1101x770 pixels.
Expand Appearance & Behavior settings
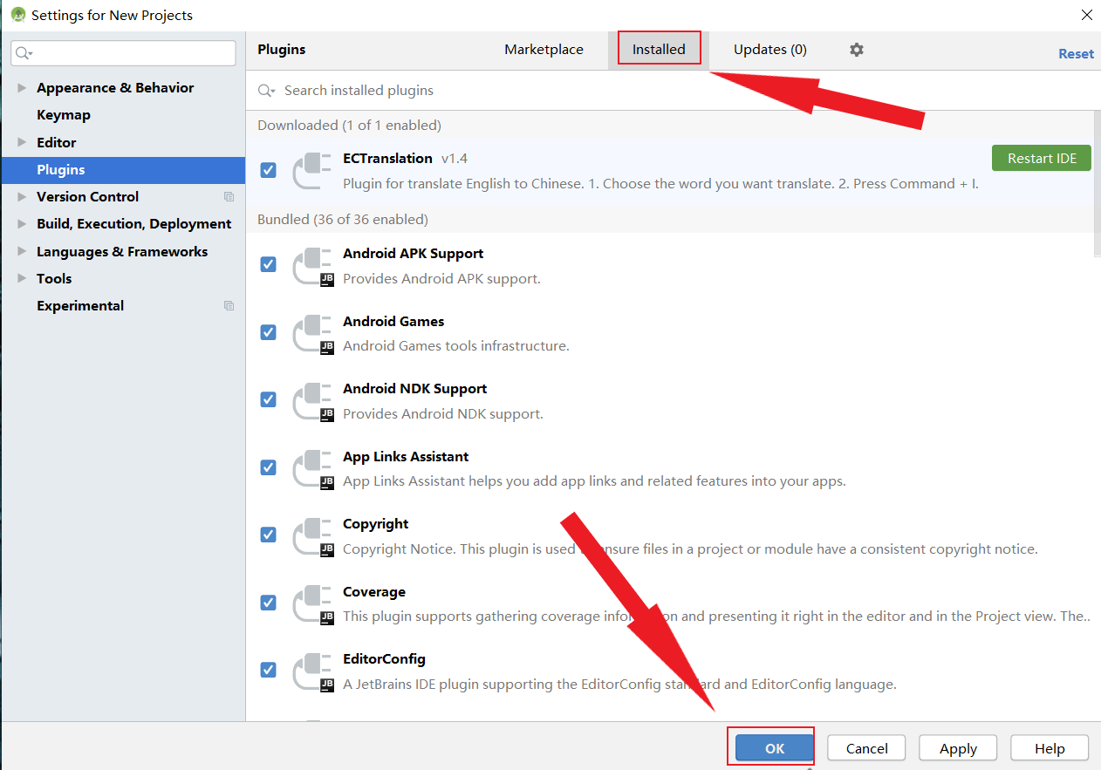(x=22, y=88)
